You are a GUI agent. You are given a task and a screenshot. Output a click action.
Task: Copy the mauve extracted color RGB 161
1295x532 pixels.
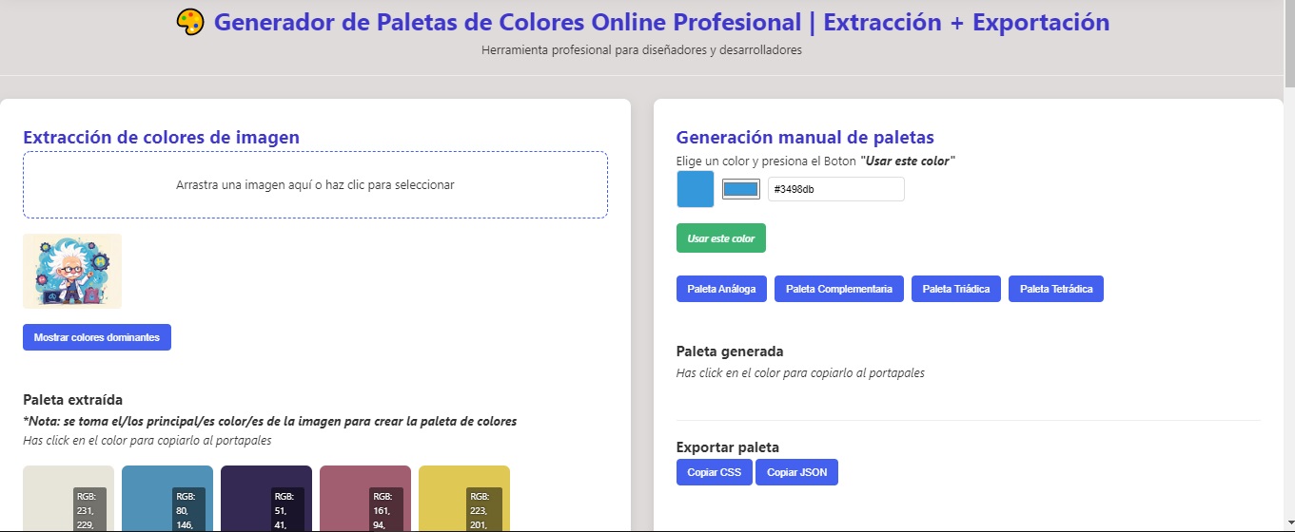(x=365, y=498)
